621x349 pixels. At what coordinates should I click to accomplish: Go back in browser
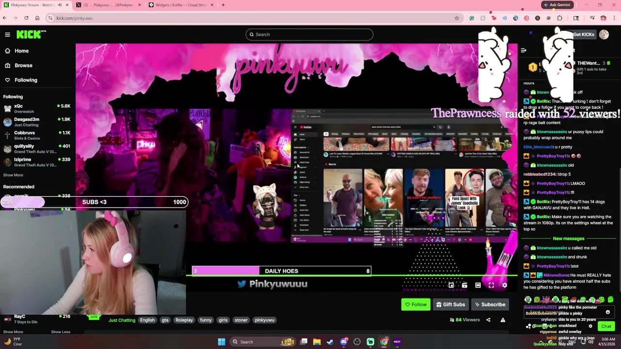(4, 18)
